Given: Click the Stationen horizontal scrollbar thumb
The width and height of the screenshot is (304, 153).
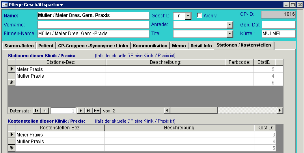Looking at the screenshot, I should pos(194,110).
